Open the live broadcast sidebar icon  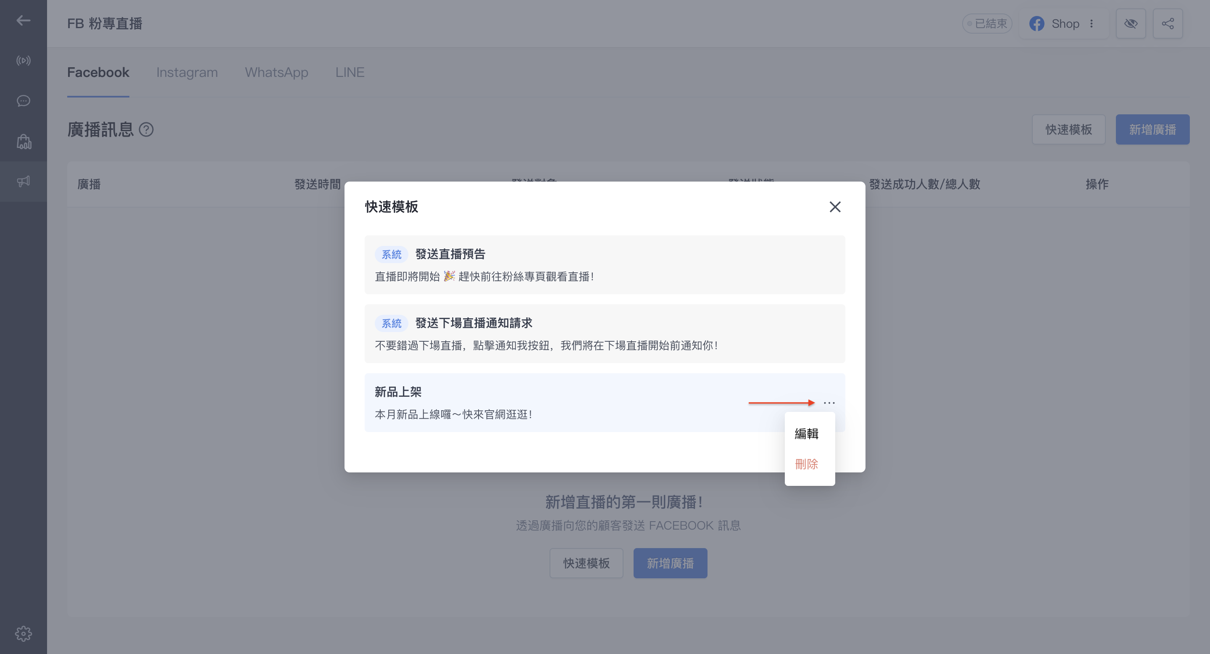[23, 61]
